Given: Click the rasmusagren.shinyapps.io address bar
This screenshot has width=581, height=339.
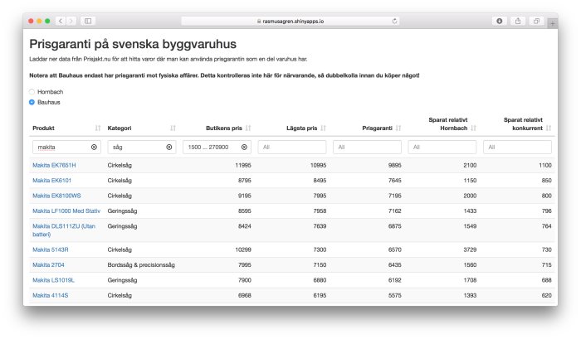Looking at the screenshot, I should (290, 21).
